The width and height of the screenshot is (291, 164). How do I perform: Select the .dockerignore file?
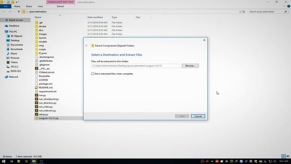pos(46,57)
